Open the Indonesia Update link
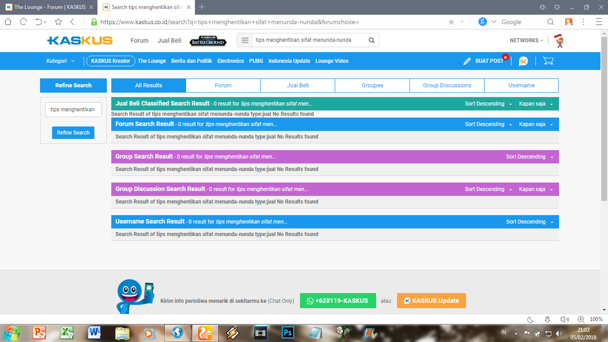The image size is (608, 342). pyautogui.click(x=289, y=61)
